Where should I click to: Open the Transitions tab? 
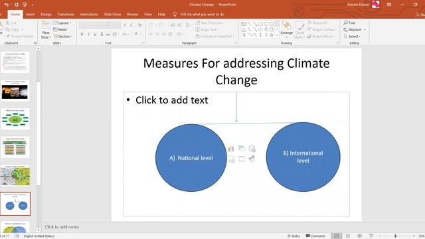(x=66, y=15)
